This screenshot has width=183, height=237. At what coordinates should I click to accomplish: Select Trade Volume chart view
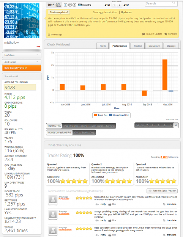(71, 126)
